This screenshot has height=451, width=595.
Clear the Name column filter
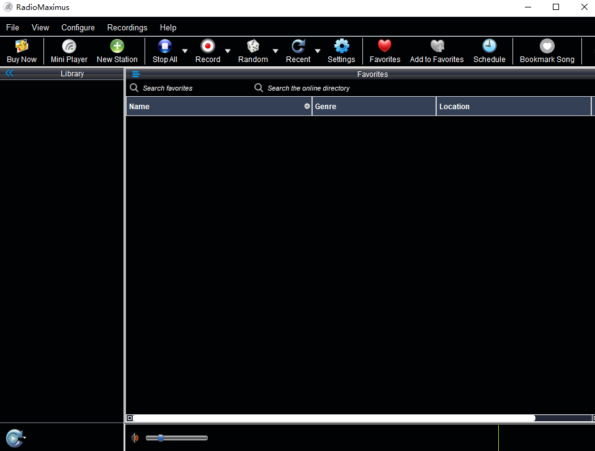click(306, 106)
